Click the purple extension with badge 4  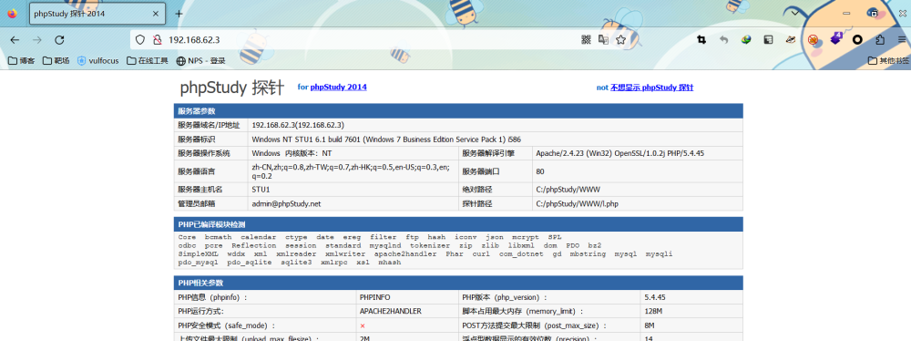click(x=835, y=38)
